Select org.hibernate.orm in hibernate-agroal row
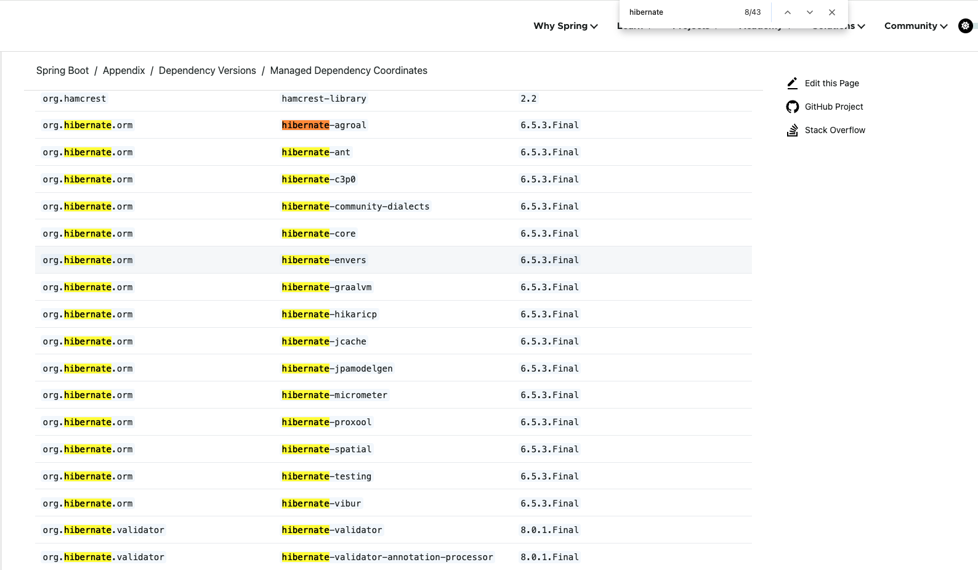978x570 pixels. (87, 125)
